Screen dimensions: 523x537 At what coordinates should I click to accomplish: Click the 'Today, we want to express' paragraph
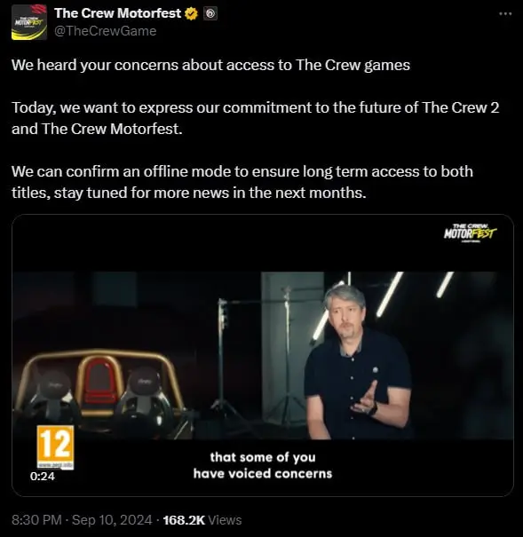tap(255, 118)
